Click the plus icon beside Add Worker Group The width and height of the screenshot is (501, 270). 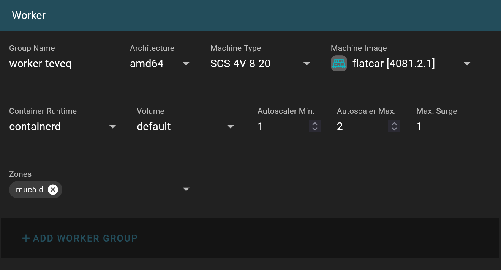26,238
